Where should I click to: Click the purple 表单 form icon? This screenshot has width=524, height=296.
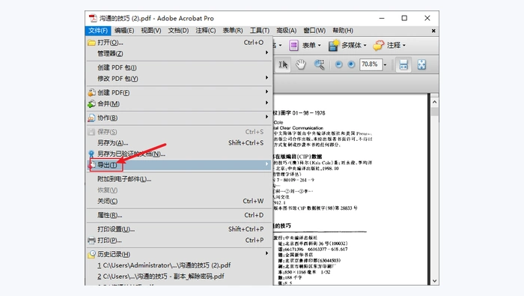[293, 45]
